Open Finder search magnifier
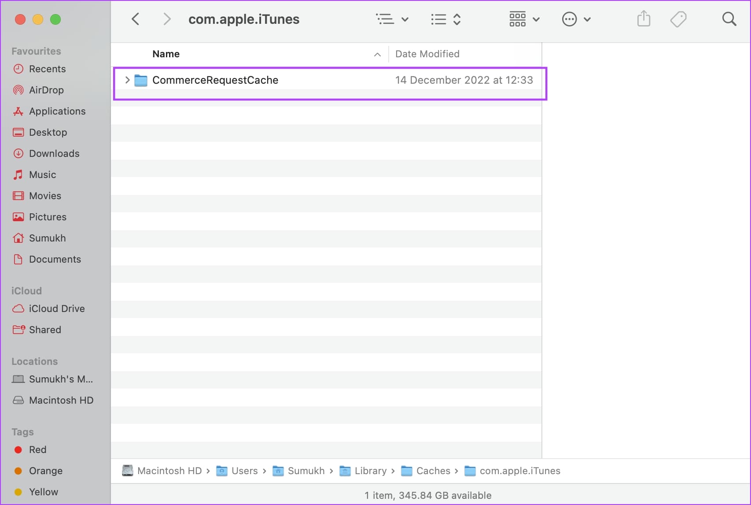 coord(729,19)
